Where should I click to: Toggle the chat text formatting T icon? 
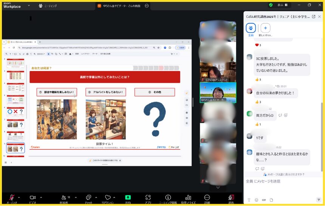(249, 200)
